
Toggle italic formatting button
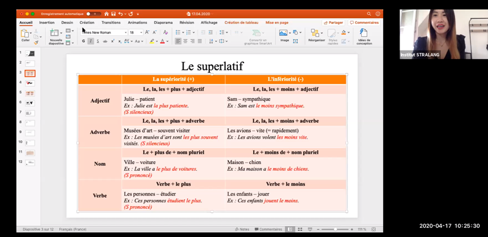point(90,41)
